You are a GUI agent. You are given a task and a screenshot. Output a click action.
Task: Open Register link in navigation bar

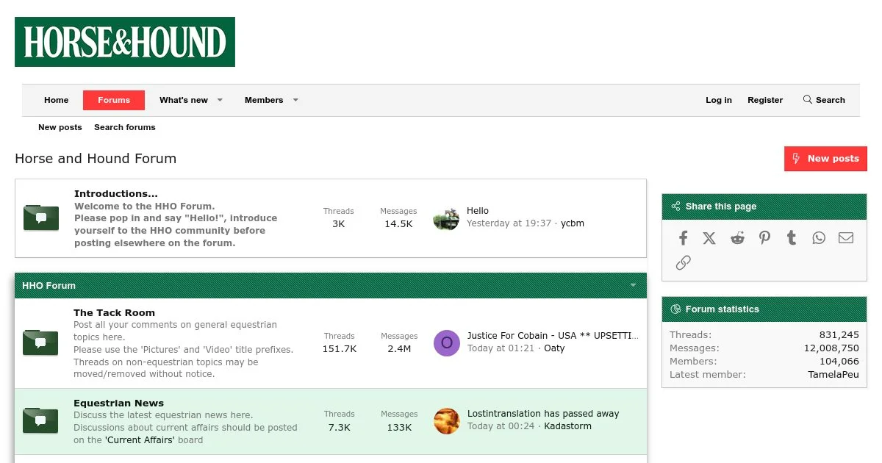click(765, 100)
